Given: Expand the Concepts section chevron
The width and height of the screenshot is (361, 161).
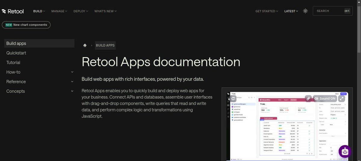Looking at the screenshot, I should 72,91.
